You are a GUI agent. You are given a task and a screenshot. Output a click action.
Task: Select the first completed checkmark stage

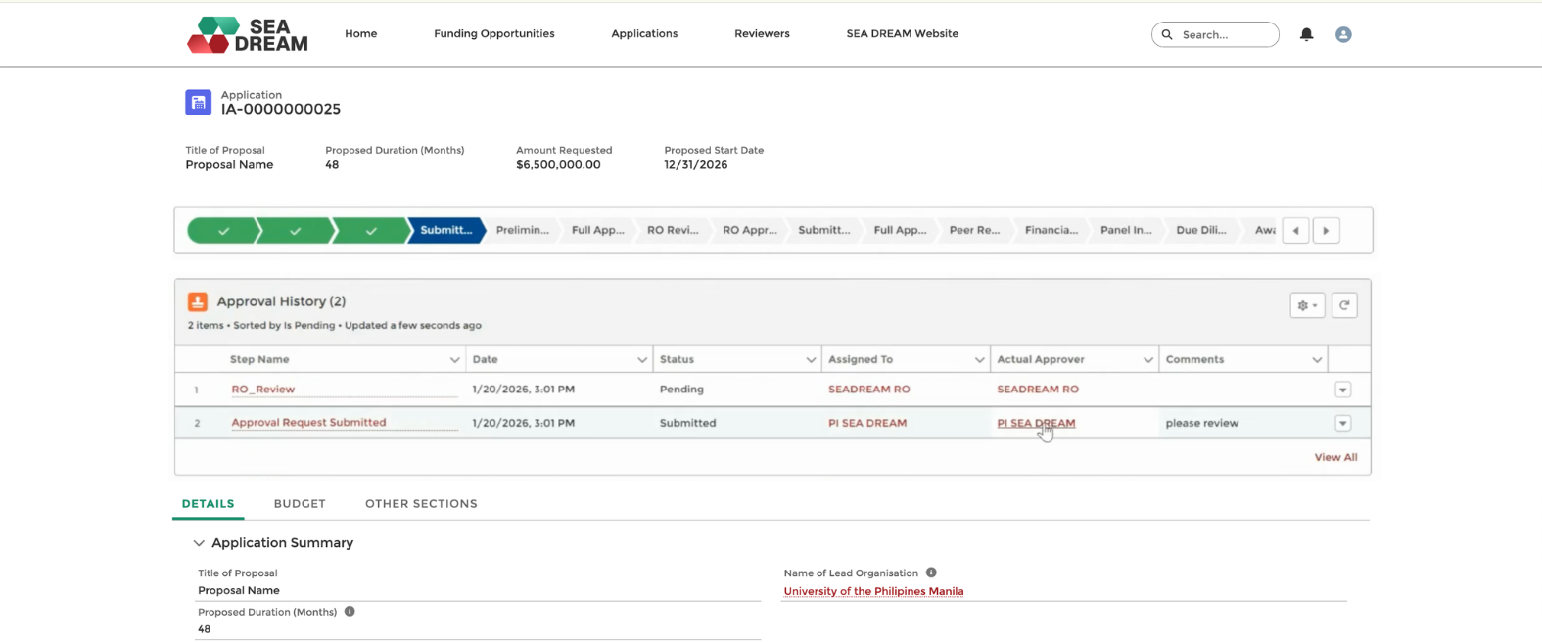[x=224, y=231]
